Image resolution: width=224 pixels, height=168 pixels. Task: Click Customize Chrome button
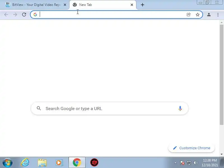point(192,148)
